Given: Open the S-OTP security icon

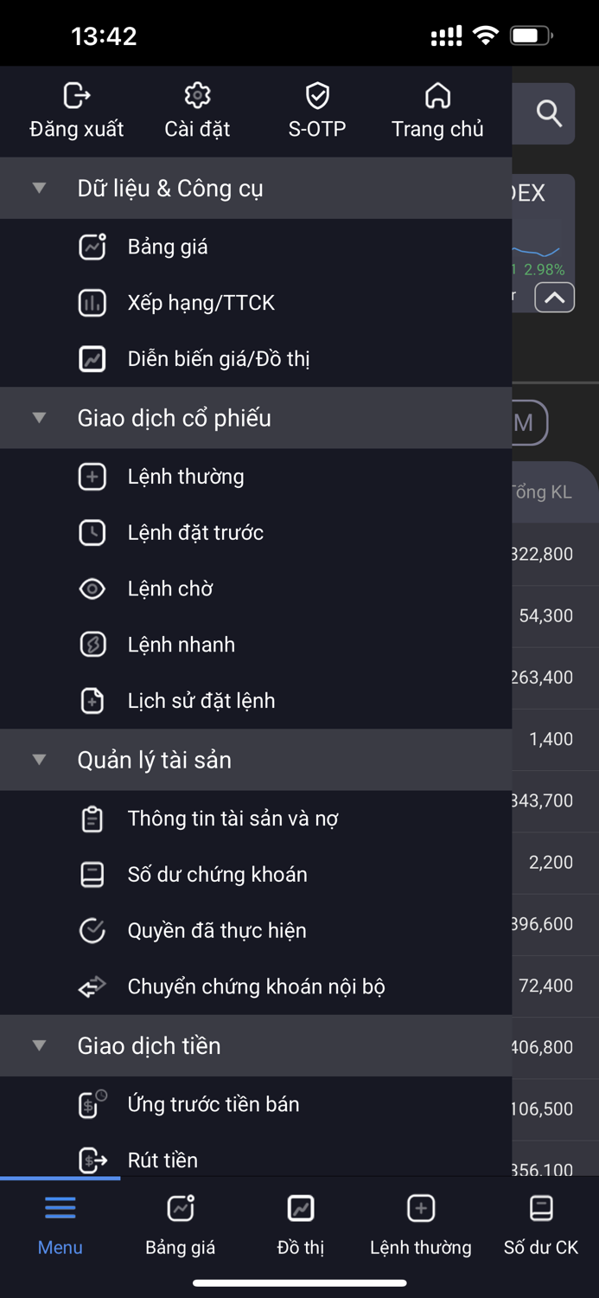Looking at the screenshot, I should tap(317, 95).
